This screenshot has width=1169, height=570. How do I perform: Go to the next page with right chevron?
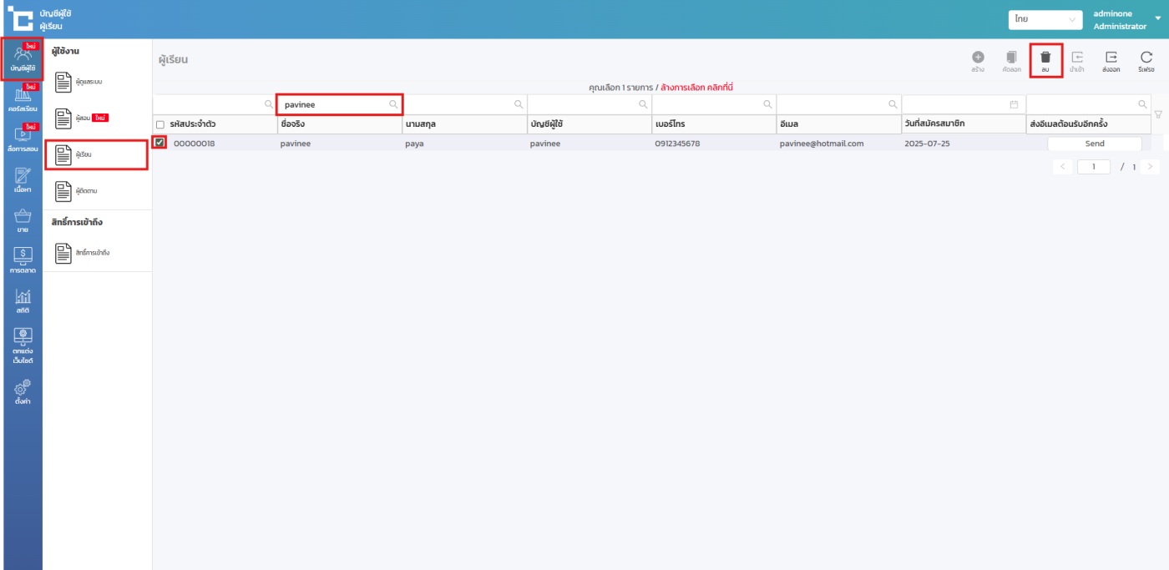[x=1151, y=167]
